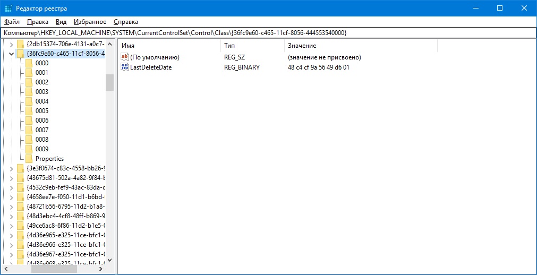
Task: Click the string value icon next to (По умолчанию)
Action: coord(125,57)
